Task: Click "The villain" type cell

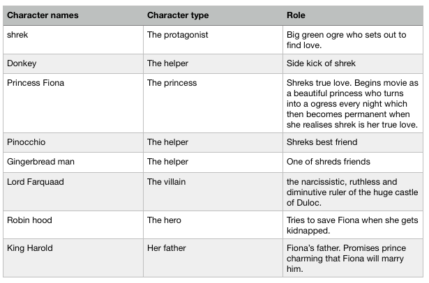Action: (x=167, y=182)
